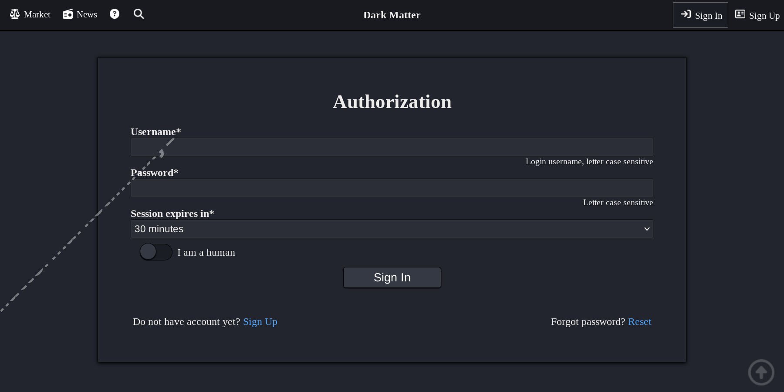Click the search magnifier icon
The height and width of the screenshot is (392, 784).
click(139, 14)
